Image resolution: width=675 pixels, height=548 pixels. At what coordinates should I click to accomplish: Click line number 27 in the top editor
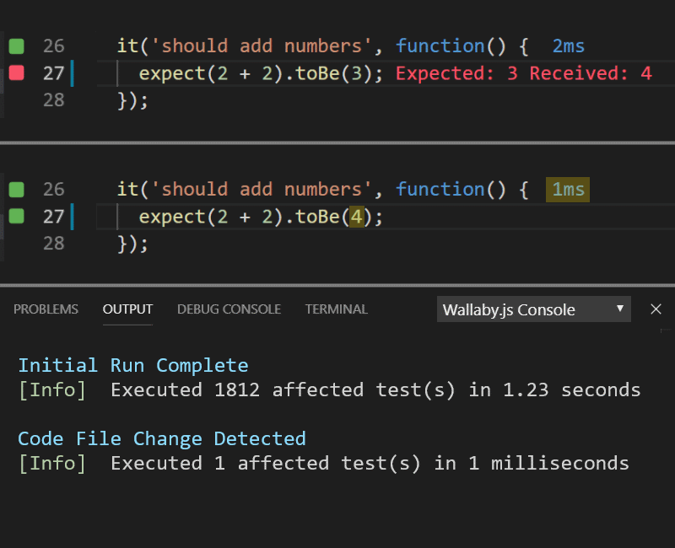point(54,73)
